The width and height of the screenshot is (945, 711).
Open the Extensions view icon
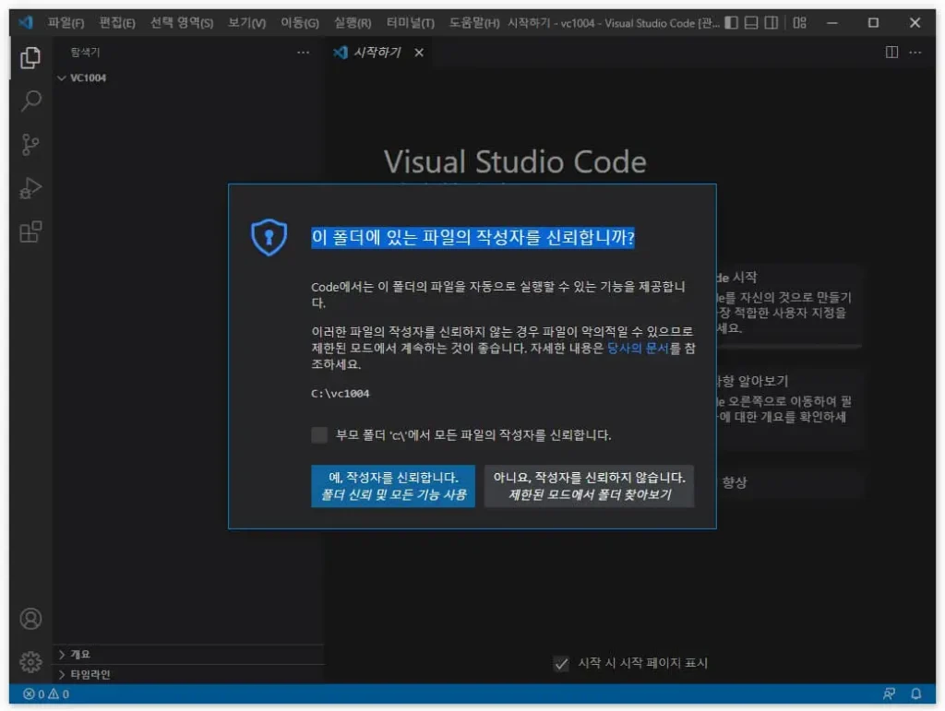pos(30,231)
